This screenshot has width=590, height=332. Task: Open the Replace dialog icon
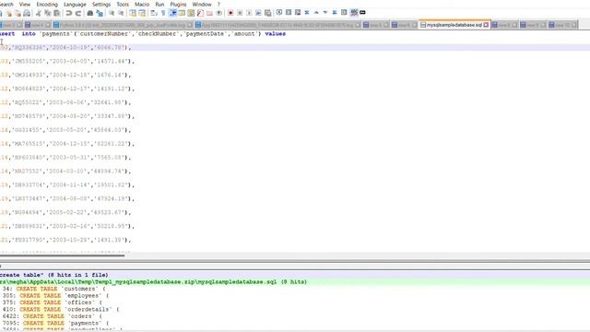pos(100,13)
